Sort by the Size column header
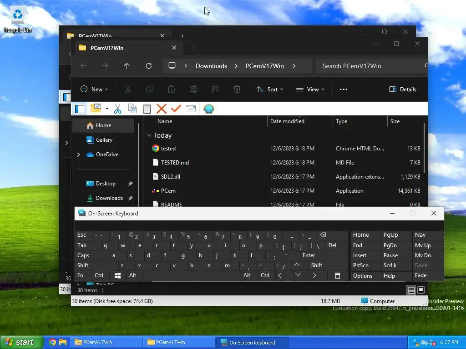The height and width of the screenshot is (349, 466). (405, 121)
